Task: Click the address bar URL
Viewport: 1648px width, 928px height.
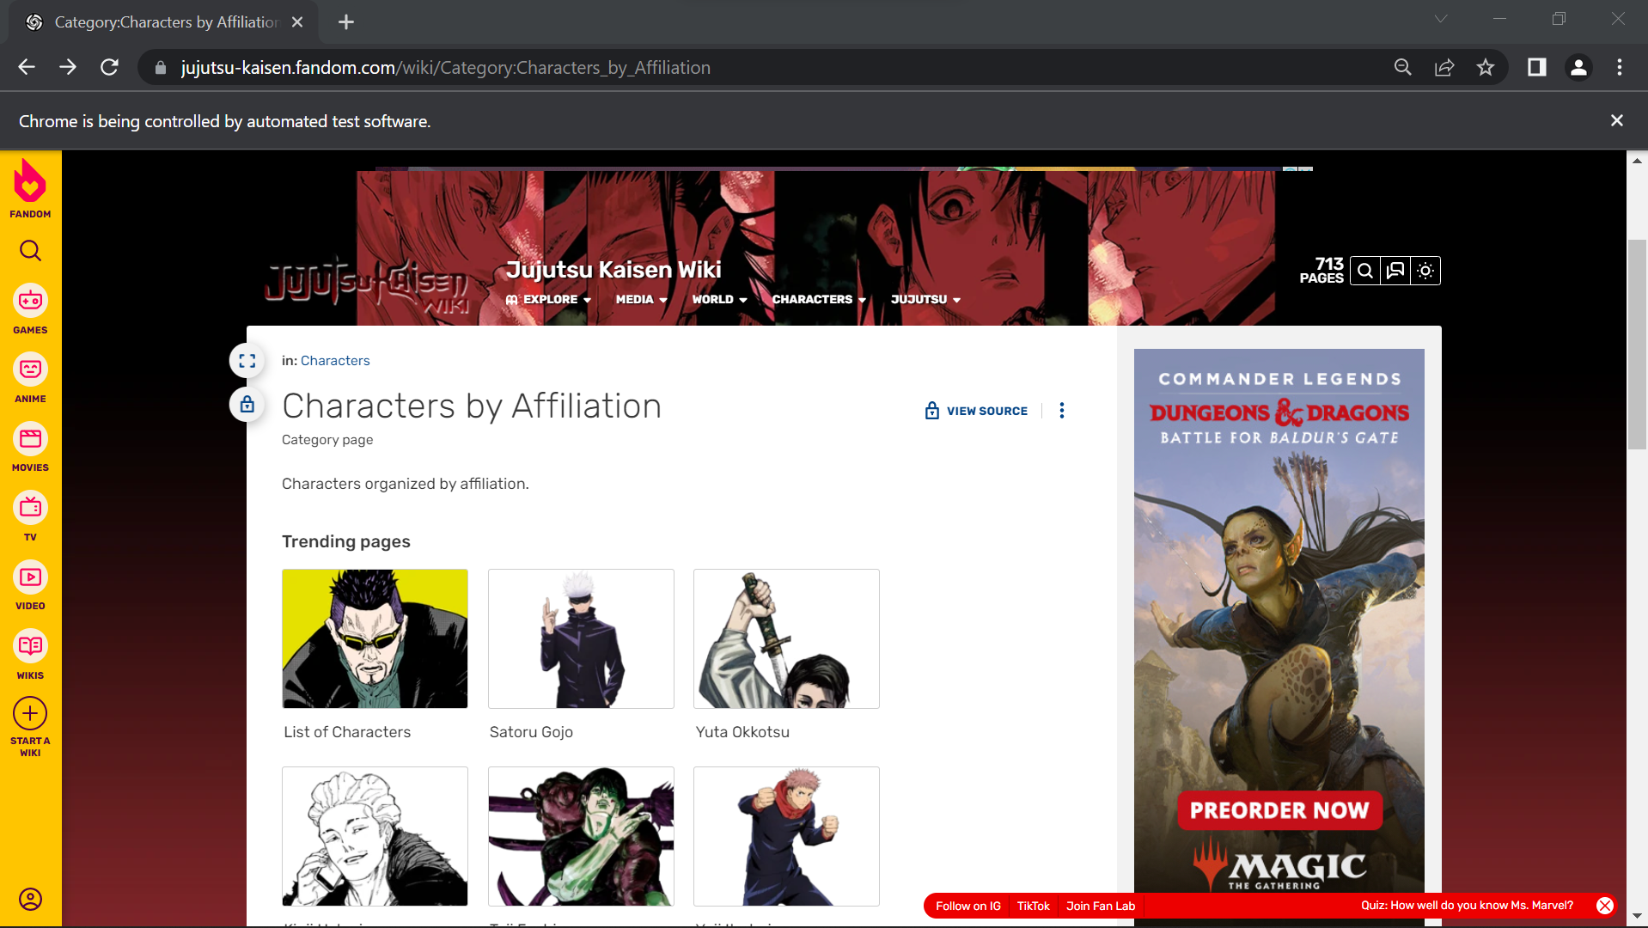Action: 445,67
